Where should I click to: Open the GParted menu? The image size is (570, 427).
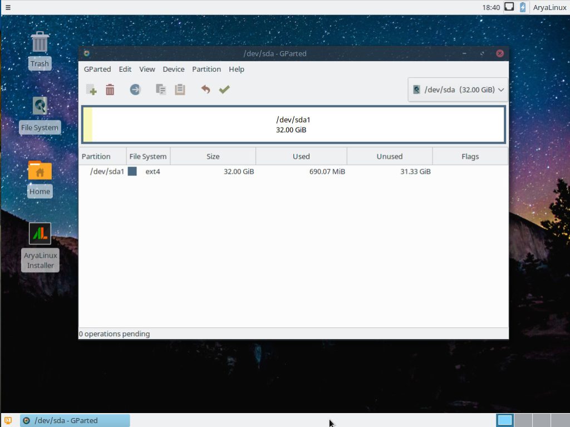[x=97, y=69]
